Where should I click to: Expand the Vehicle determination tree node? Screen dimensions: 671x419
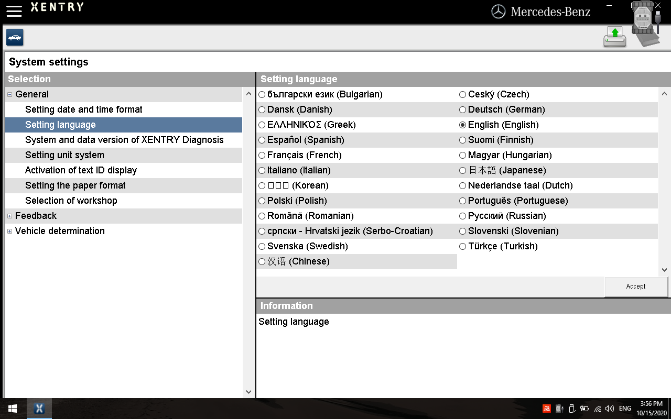click(x=10, y=231)
